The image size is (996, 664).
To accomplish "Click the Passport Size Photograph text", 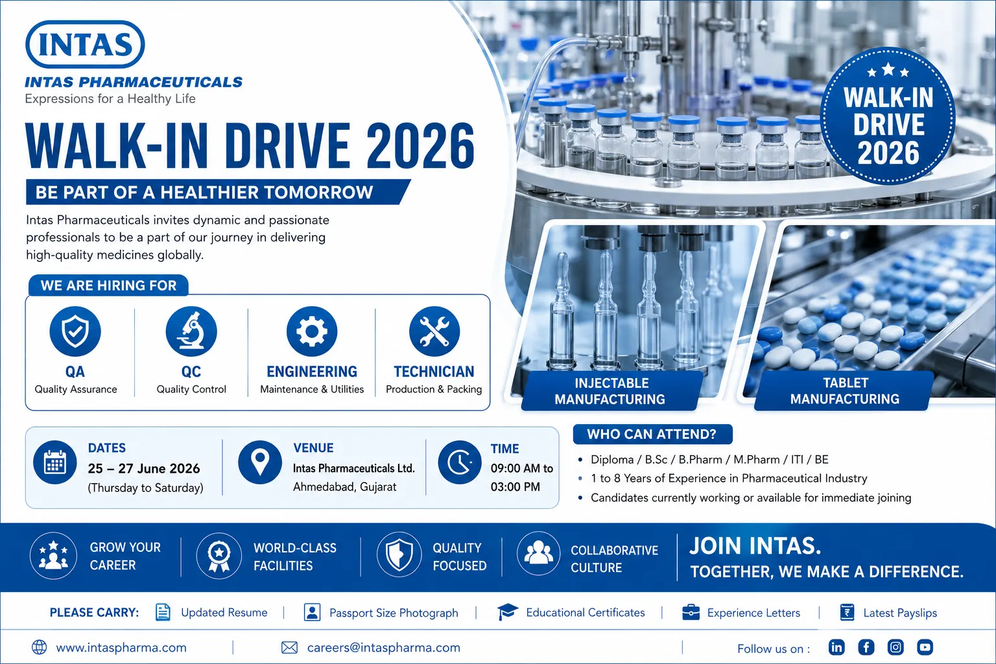I will pos(394,613).
